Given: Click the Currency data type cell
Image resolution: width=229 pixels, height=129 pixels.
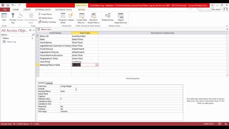Looking at the screenshot, I should tap(85, 62).
